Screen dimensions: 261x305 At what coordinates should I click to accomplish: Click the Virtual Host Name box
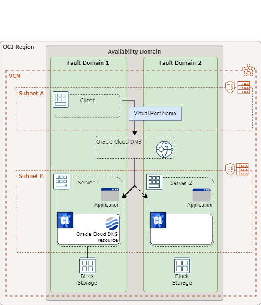[x=155, y=114]
